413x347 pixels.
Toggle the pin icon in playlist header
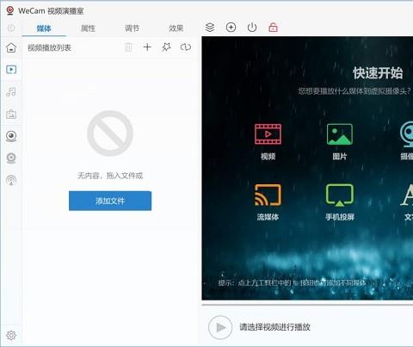tap(166, 47)
